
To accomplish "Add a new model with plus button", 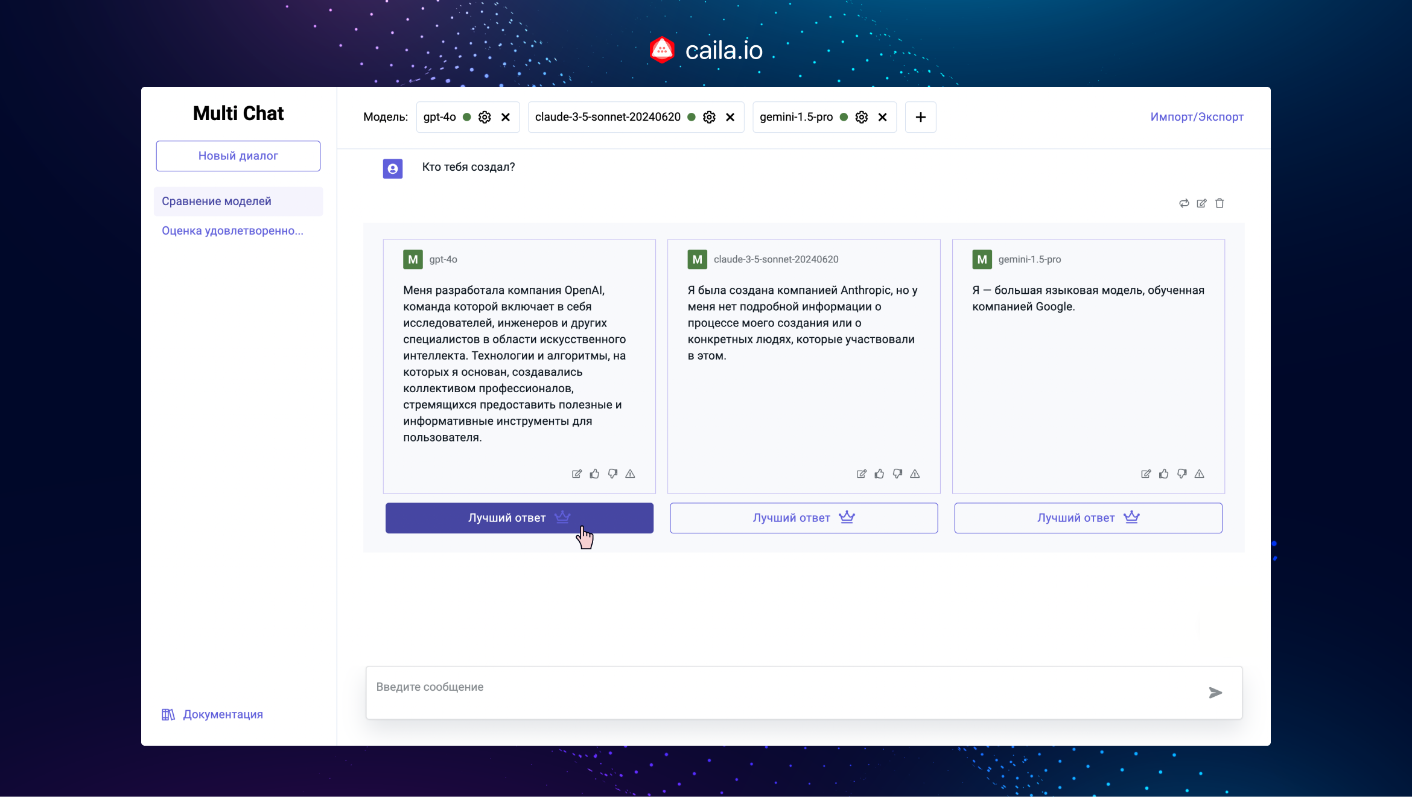I will click(x=921, y=117).
